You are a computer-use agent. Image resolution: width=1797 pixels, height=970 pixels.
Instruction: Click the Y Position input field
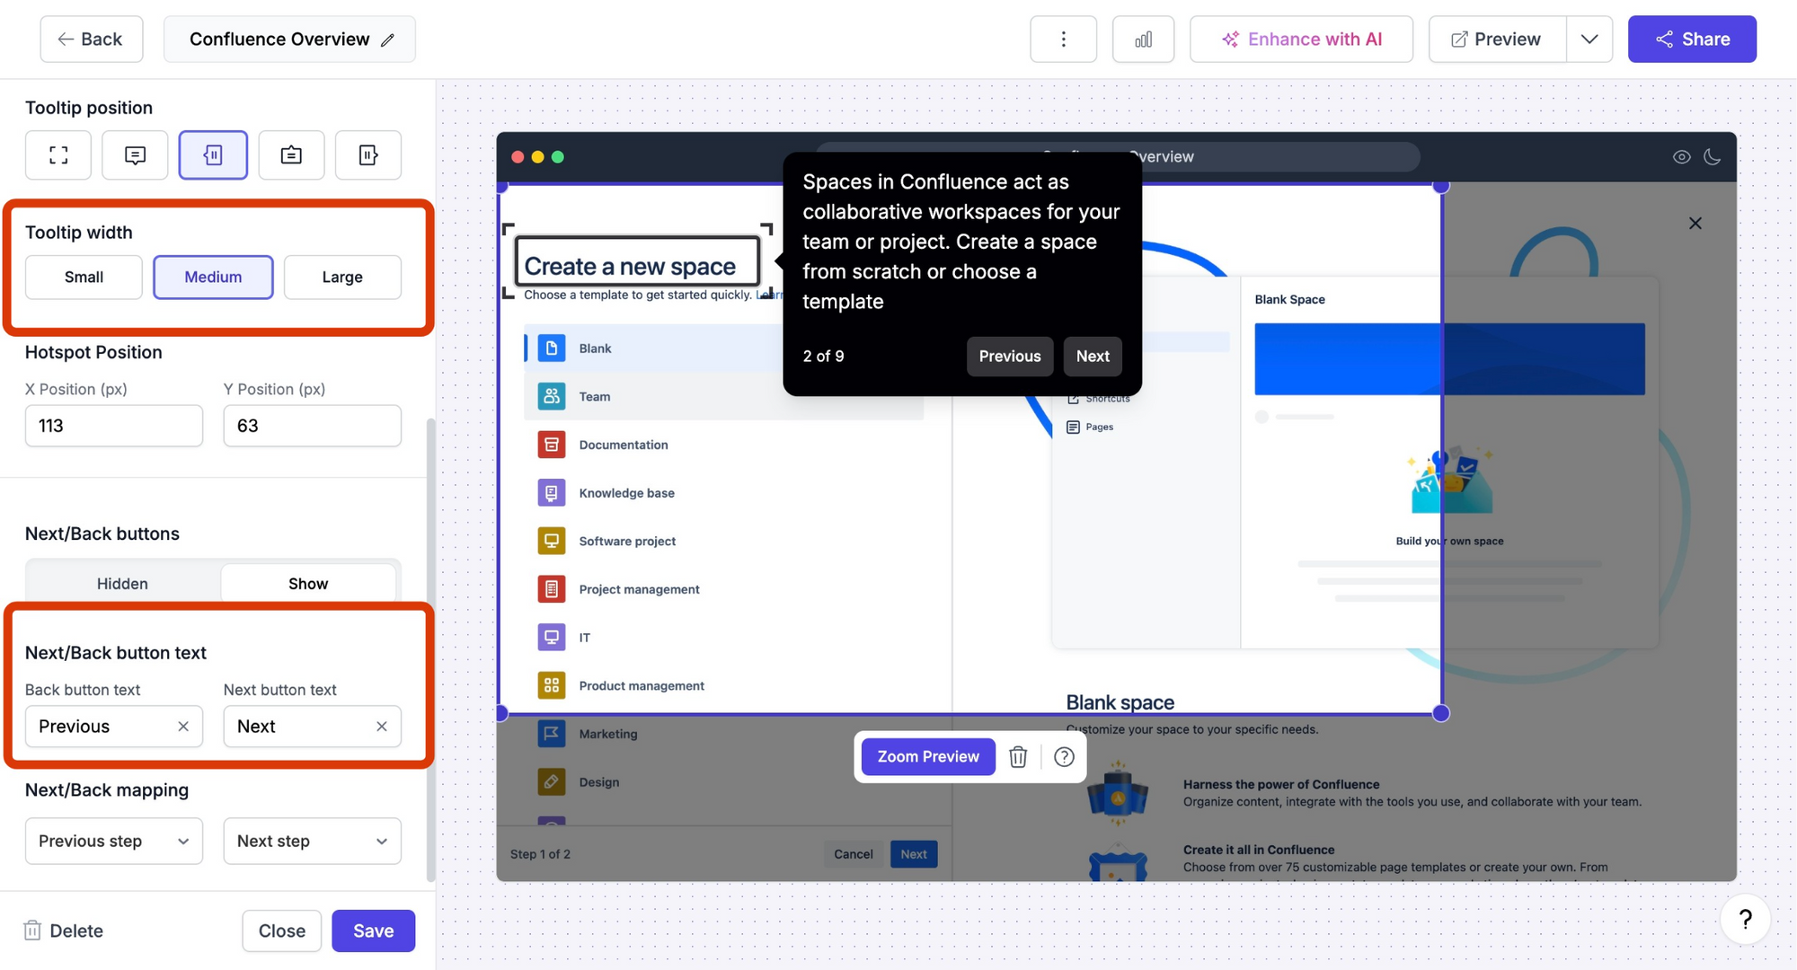pyautogui.click(x=313, y=426)
